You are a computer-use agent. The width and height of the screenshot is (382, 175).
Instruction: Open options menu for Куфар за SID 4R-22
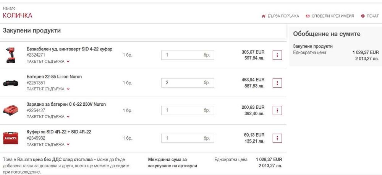coord(277,138)
